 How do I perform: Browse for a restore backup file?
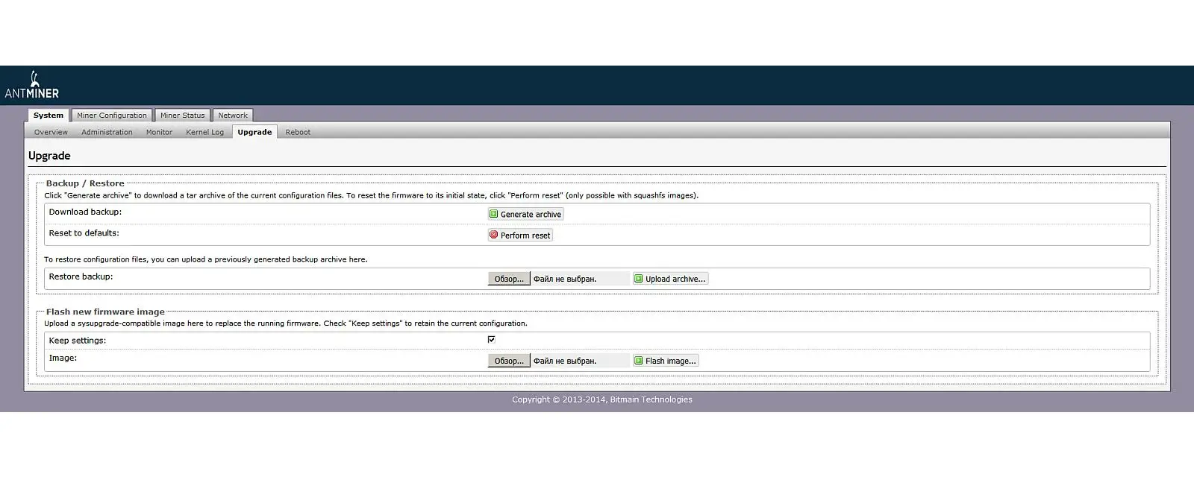pos(509,279)
